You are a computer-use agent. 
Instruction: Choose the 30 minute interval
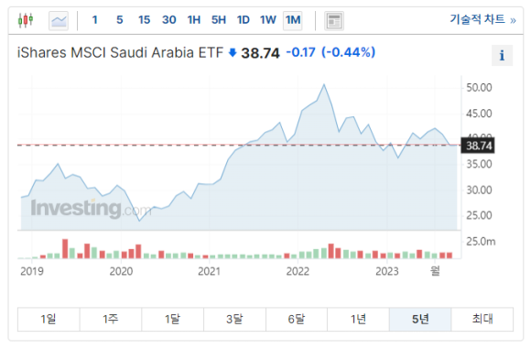pos(169,20)
